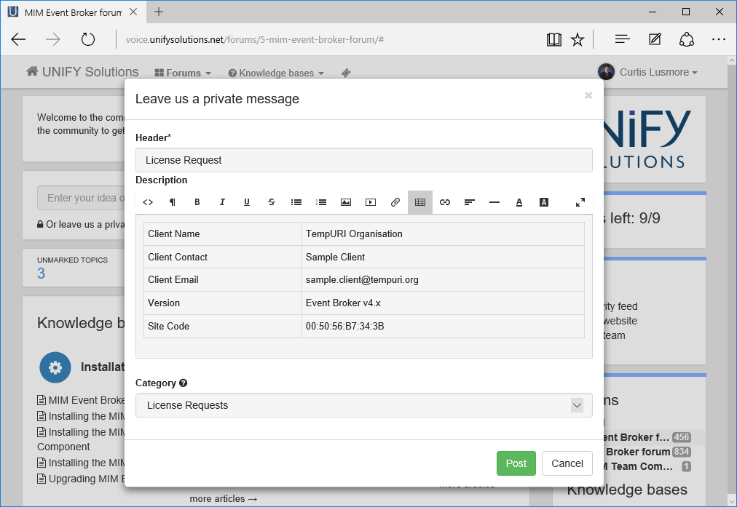Toggle HTML code view in editor
Viewport: 737px width, 507px height.
148,202
